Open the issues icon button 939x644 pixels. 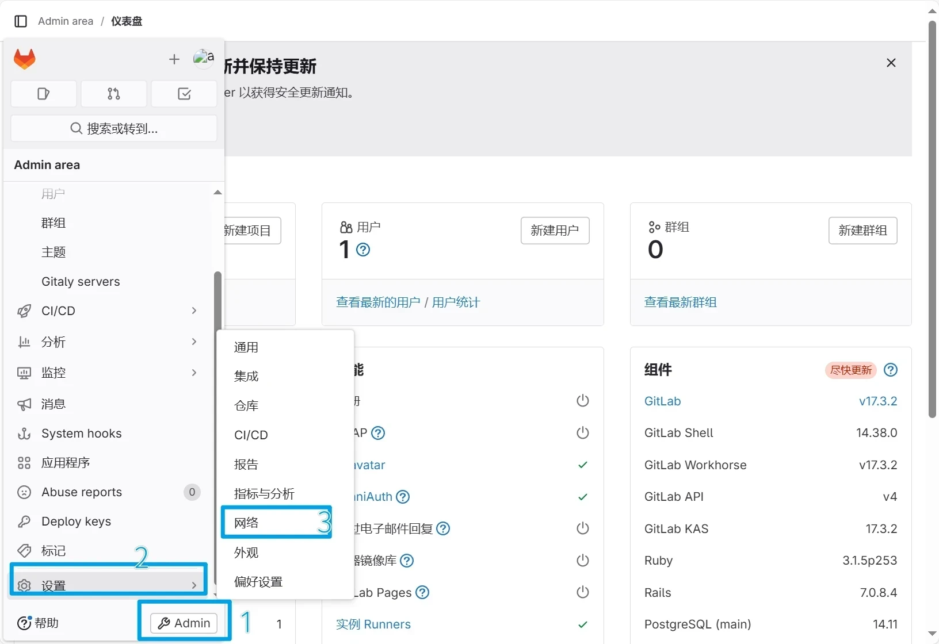(44, 94)
